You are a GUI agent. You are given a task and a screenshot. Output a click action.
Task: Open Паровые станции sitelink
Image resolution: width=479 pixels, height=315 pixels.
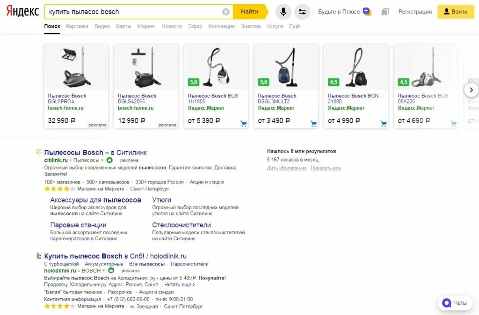click(x=78, y=225)
